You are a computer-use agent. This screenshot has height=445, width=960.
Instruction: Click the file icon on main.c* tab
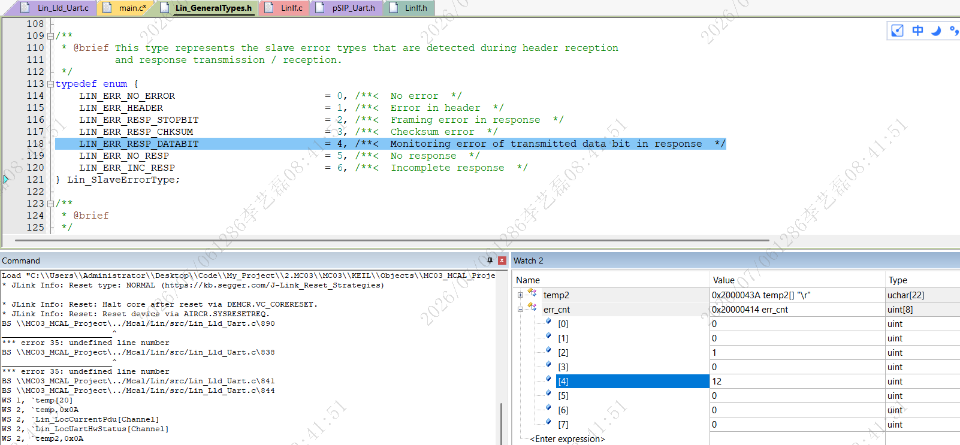(107, 8)
